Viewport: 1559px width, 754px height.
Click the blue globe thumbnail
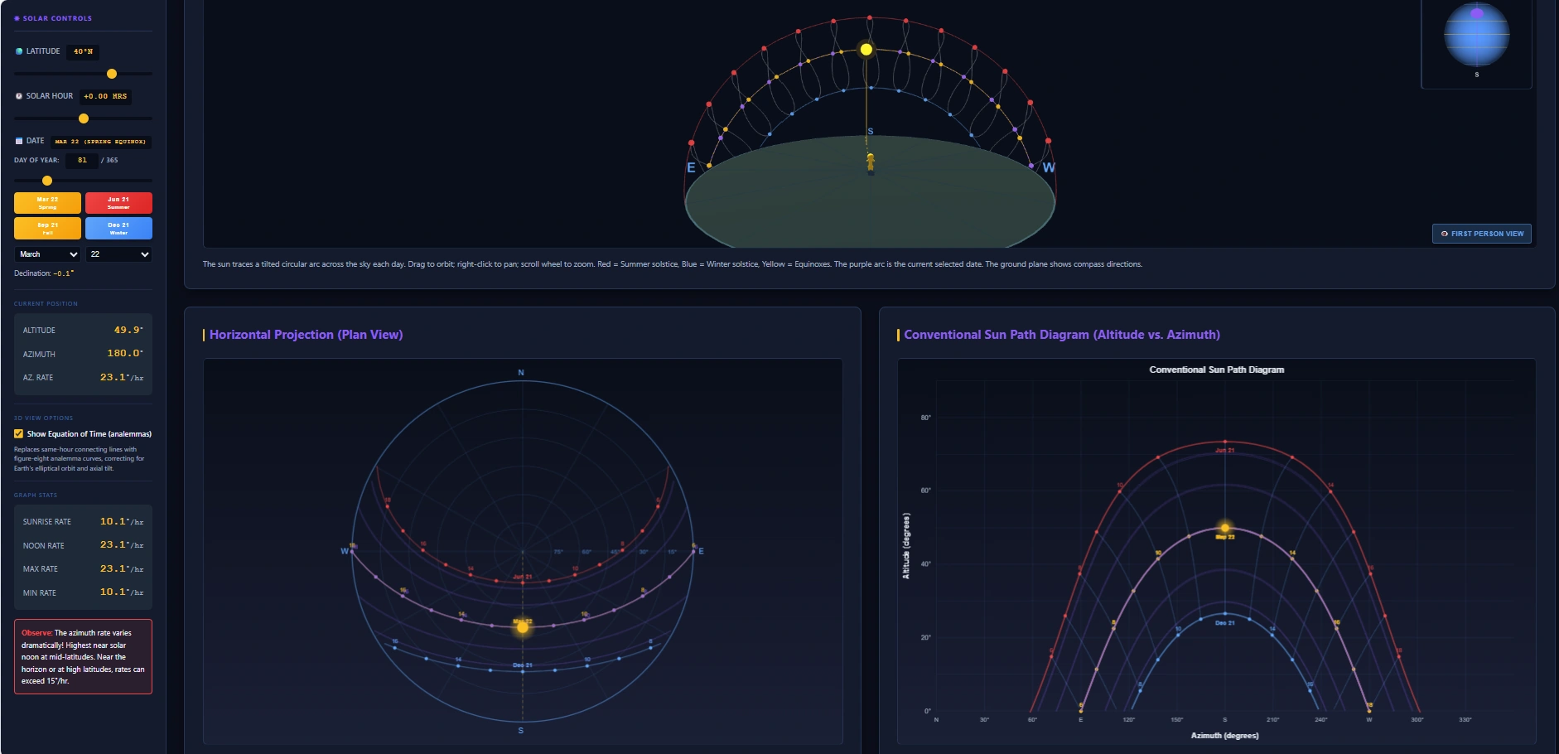coord(1477,35)
